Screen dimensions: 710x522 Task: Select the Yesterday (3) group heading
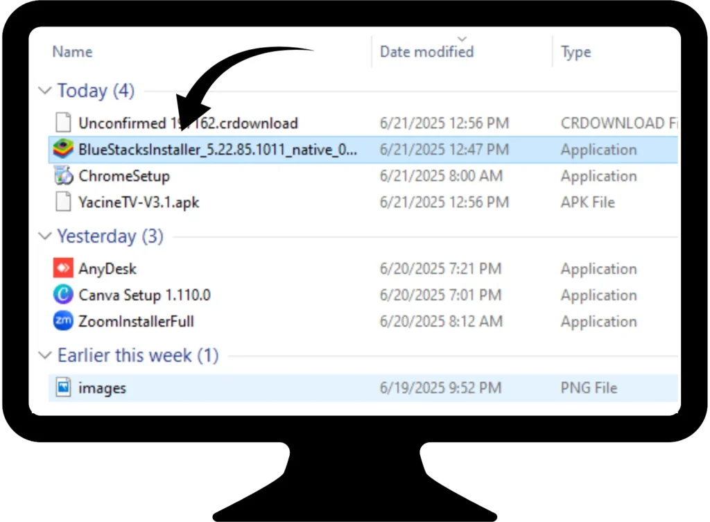[x=110, y=236]
